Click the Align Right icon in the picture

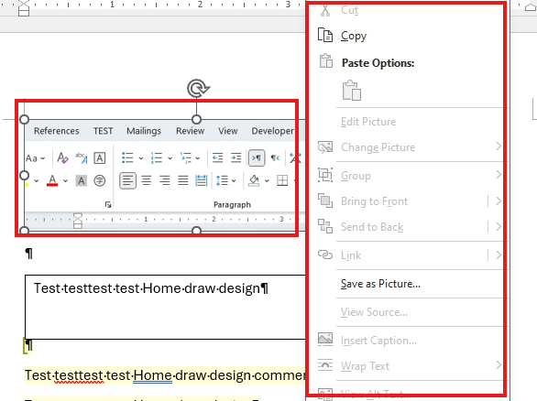tap(165, 180)
